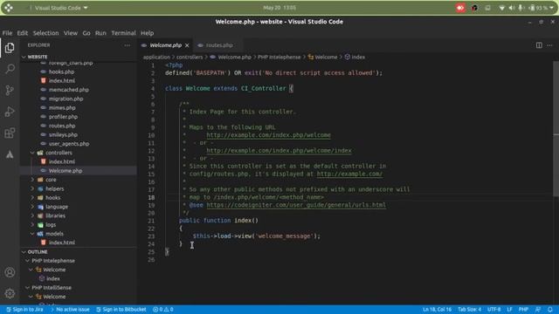Click Sign in to Jira

coord(25,310)
